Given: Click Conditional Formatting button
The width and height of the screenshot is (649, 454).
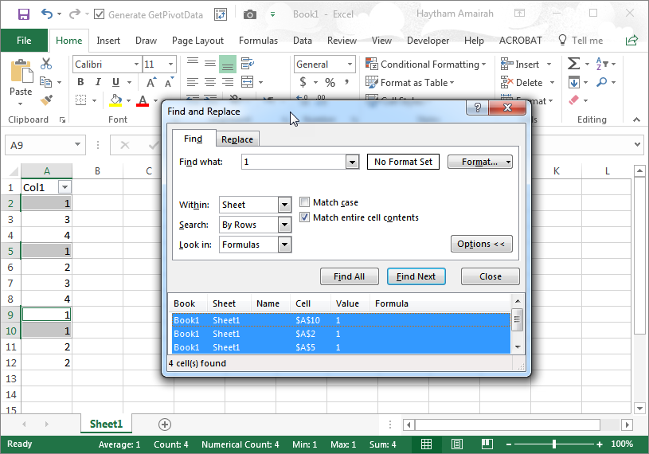Looking at the screenshot, I should (x=425, y=65).
